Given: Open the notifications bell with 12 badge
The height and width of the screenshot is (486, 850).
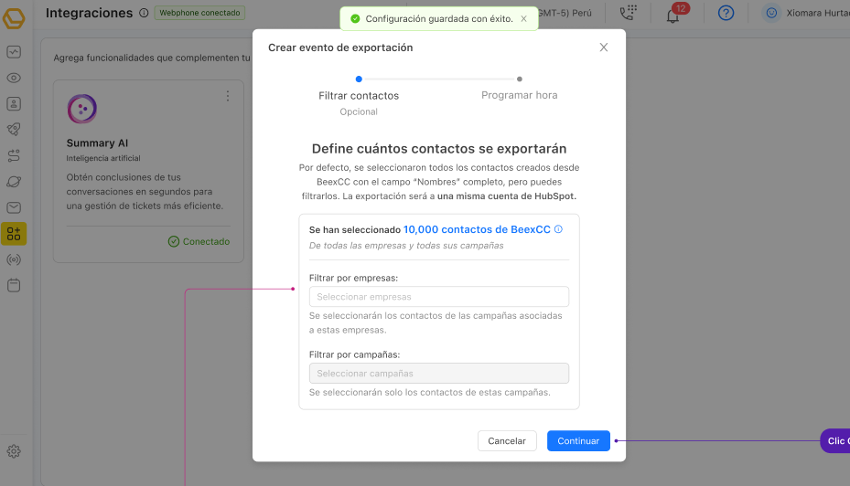Looking at the screenshot, I should (x=673, y=15).
